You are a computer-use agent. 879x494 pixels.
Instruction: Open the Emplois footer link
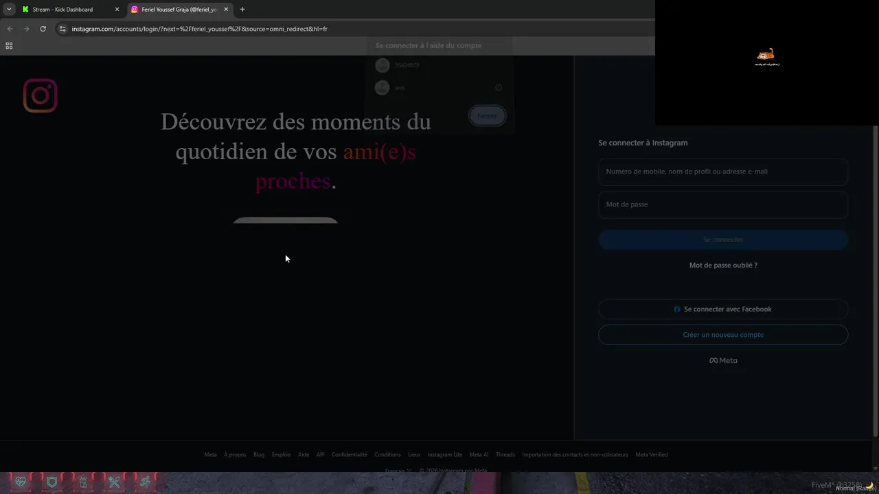pyautogui.click(x=281, y=454)
